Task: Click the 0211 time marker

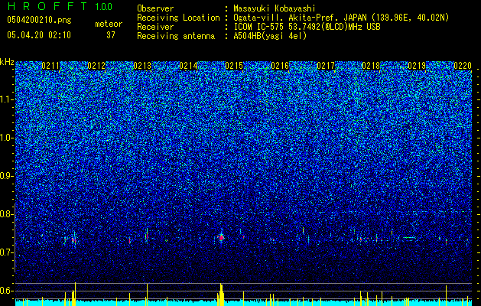Action: (x=50, y=66)
